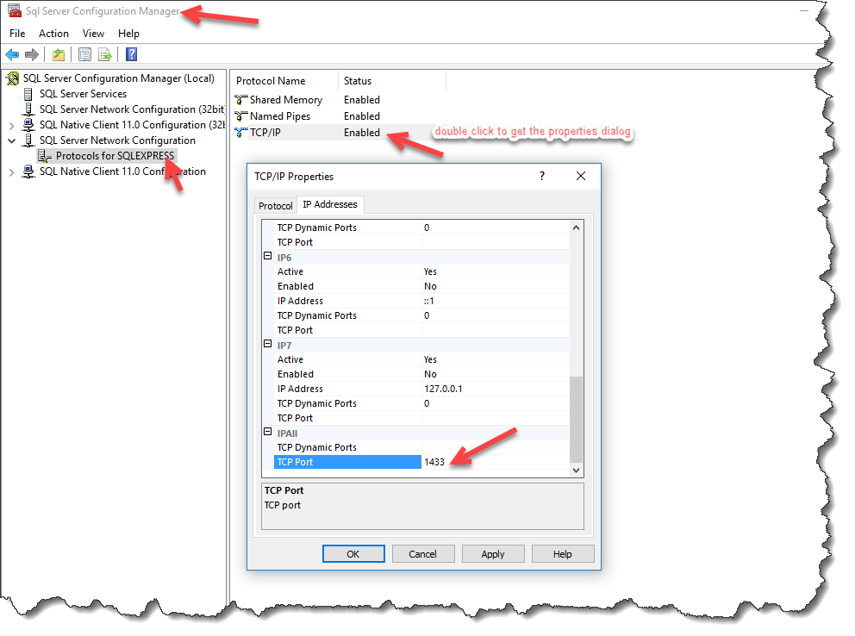Select the Protocols for SQLEXPRESS tree item
855x636 pixels.
115,156
